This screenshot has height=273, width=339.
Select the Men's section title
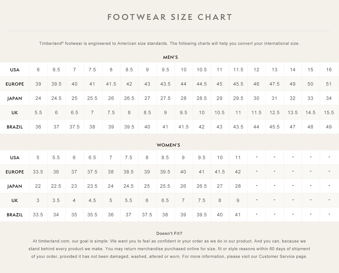pyautogui.click(x=170, y=57)
